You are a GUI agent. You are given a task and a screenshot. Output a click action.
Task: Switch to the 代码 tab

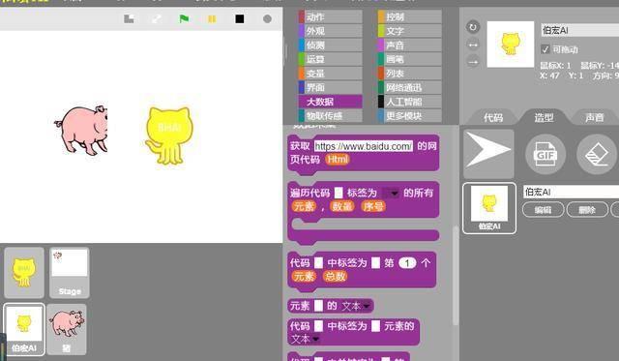[x=493, y=117]
